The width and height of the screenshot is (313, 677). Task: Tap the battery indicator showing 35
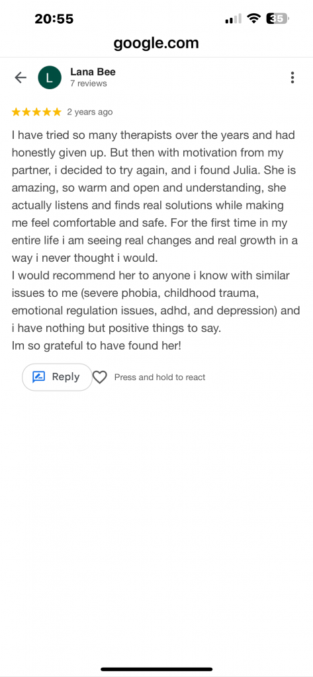point(277,19)
